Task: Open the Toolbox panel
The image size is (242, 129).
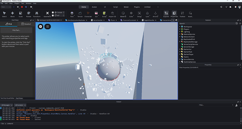Action: (182, 14)
